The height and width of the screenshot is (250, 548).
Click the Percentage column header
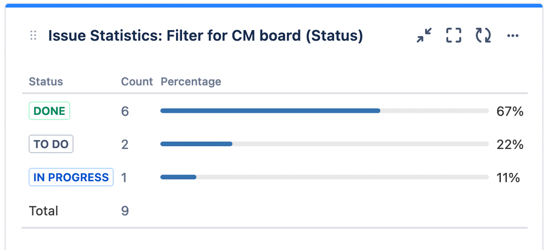(x=191, y=82)
